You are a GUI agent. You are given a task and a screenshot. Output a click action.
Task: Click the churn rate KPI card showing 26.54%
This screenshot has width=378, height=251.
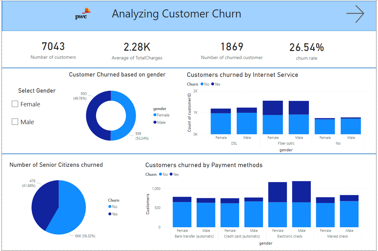click(x=306, y=50)
